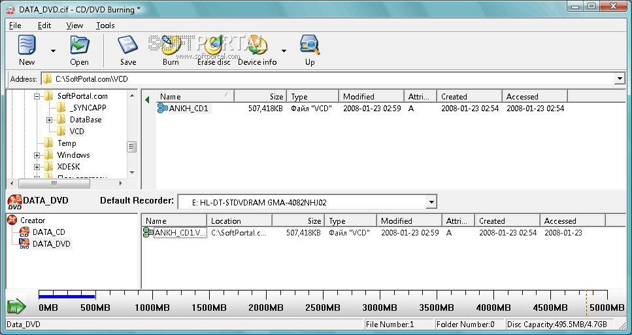The image size is (632, 335).
Task: Click the 507,418KB size cell in project list
Action: (x=303, y=233)
